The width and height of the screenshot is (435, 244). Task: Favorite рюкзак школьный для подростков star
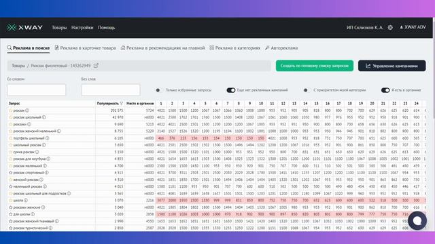coord(11,193)
